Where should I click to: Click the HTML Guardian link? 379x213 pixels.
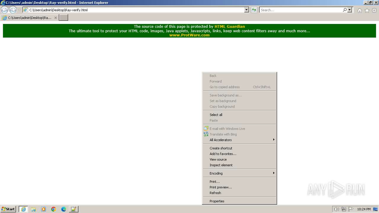pos(229,26)
